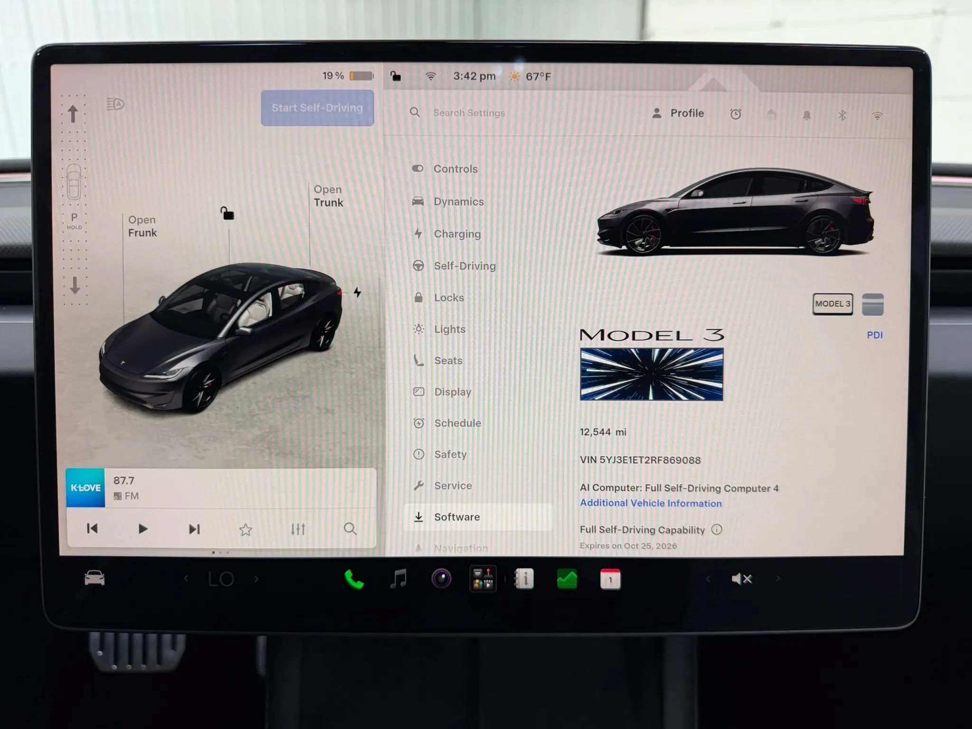Open the green energy graph app
The image size is (972, 729).
pos(567,579)
